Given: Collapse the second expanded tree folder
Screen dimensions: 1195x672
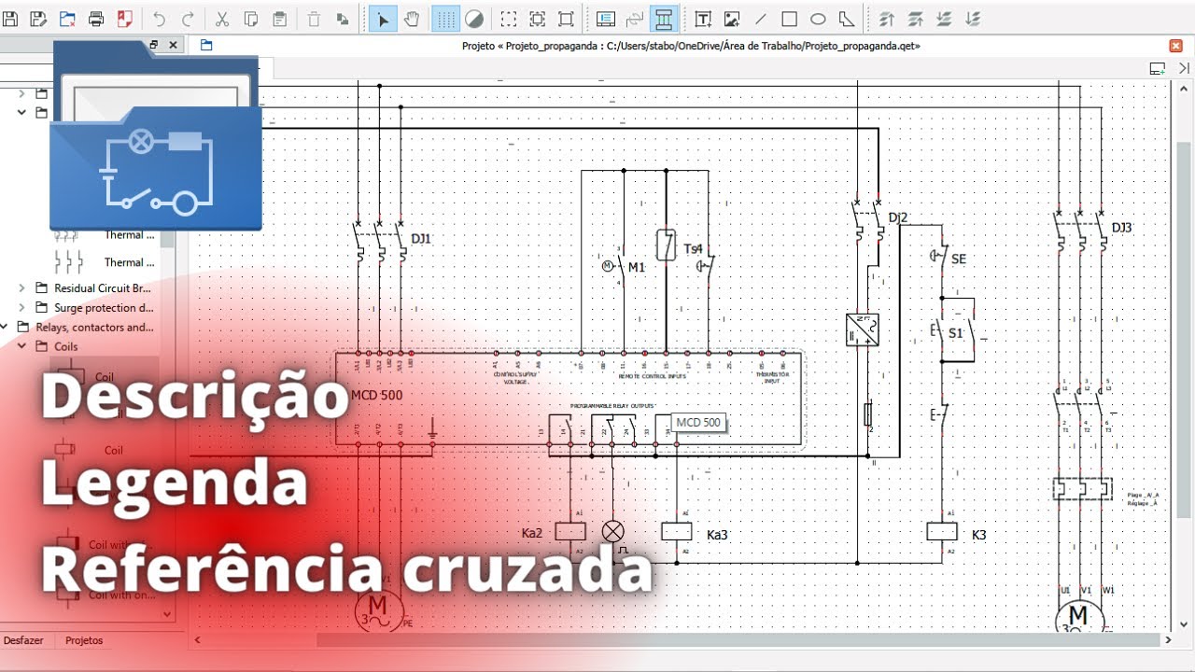Looking at the screenshot, I should click(x=22, y=112).
